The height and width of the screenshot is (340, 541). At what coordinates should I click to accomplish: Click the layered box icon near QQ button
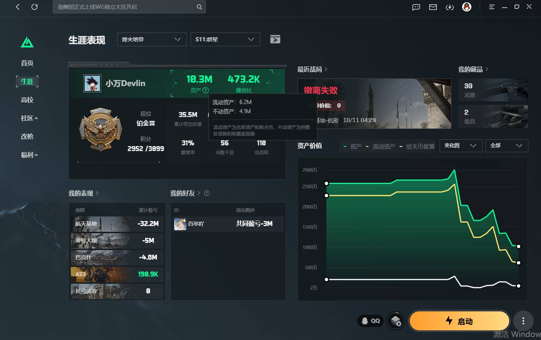pos(396,321)
